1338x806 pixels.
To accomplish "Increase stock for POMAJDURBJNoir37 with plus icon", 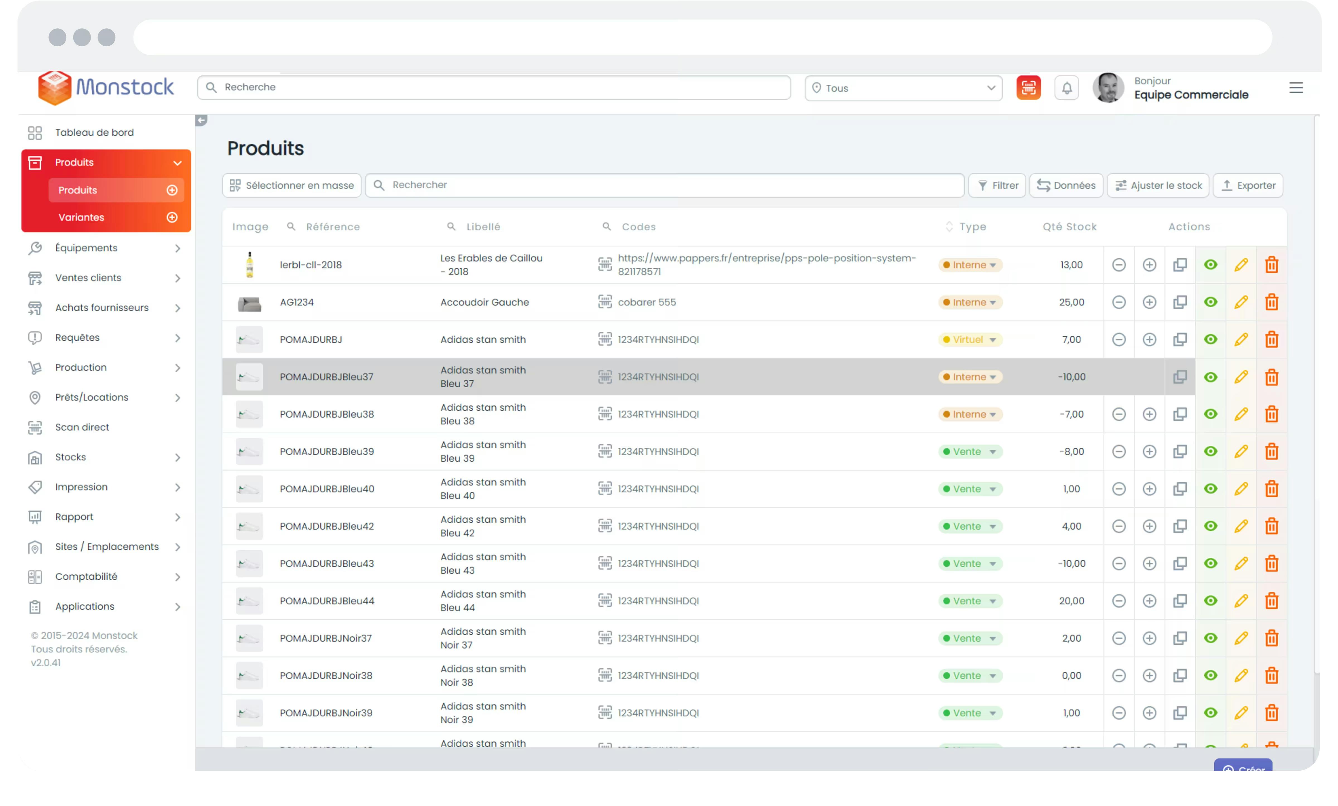I will click(x=1149, y=638).
